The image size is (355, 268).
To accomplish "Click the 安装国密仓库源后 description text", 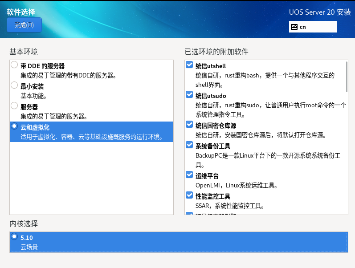I will pos(261,135).
